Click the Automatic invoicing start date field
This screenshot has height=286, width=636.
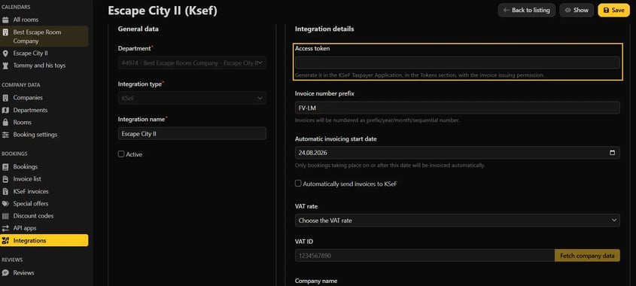click(457, 153)
